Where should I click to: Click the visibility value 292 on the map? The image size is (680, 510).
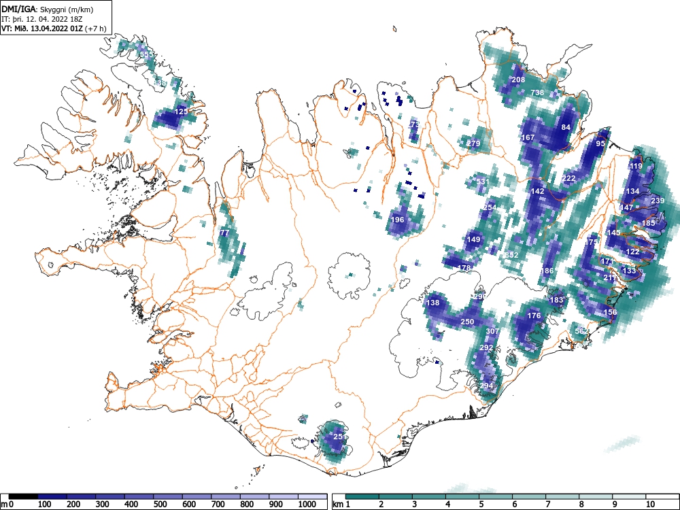(x=486, y=347)
